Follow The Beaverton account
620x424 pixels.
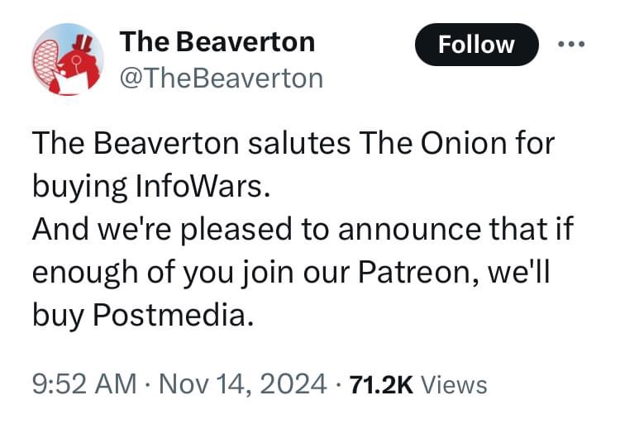(x=476, y=45)
